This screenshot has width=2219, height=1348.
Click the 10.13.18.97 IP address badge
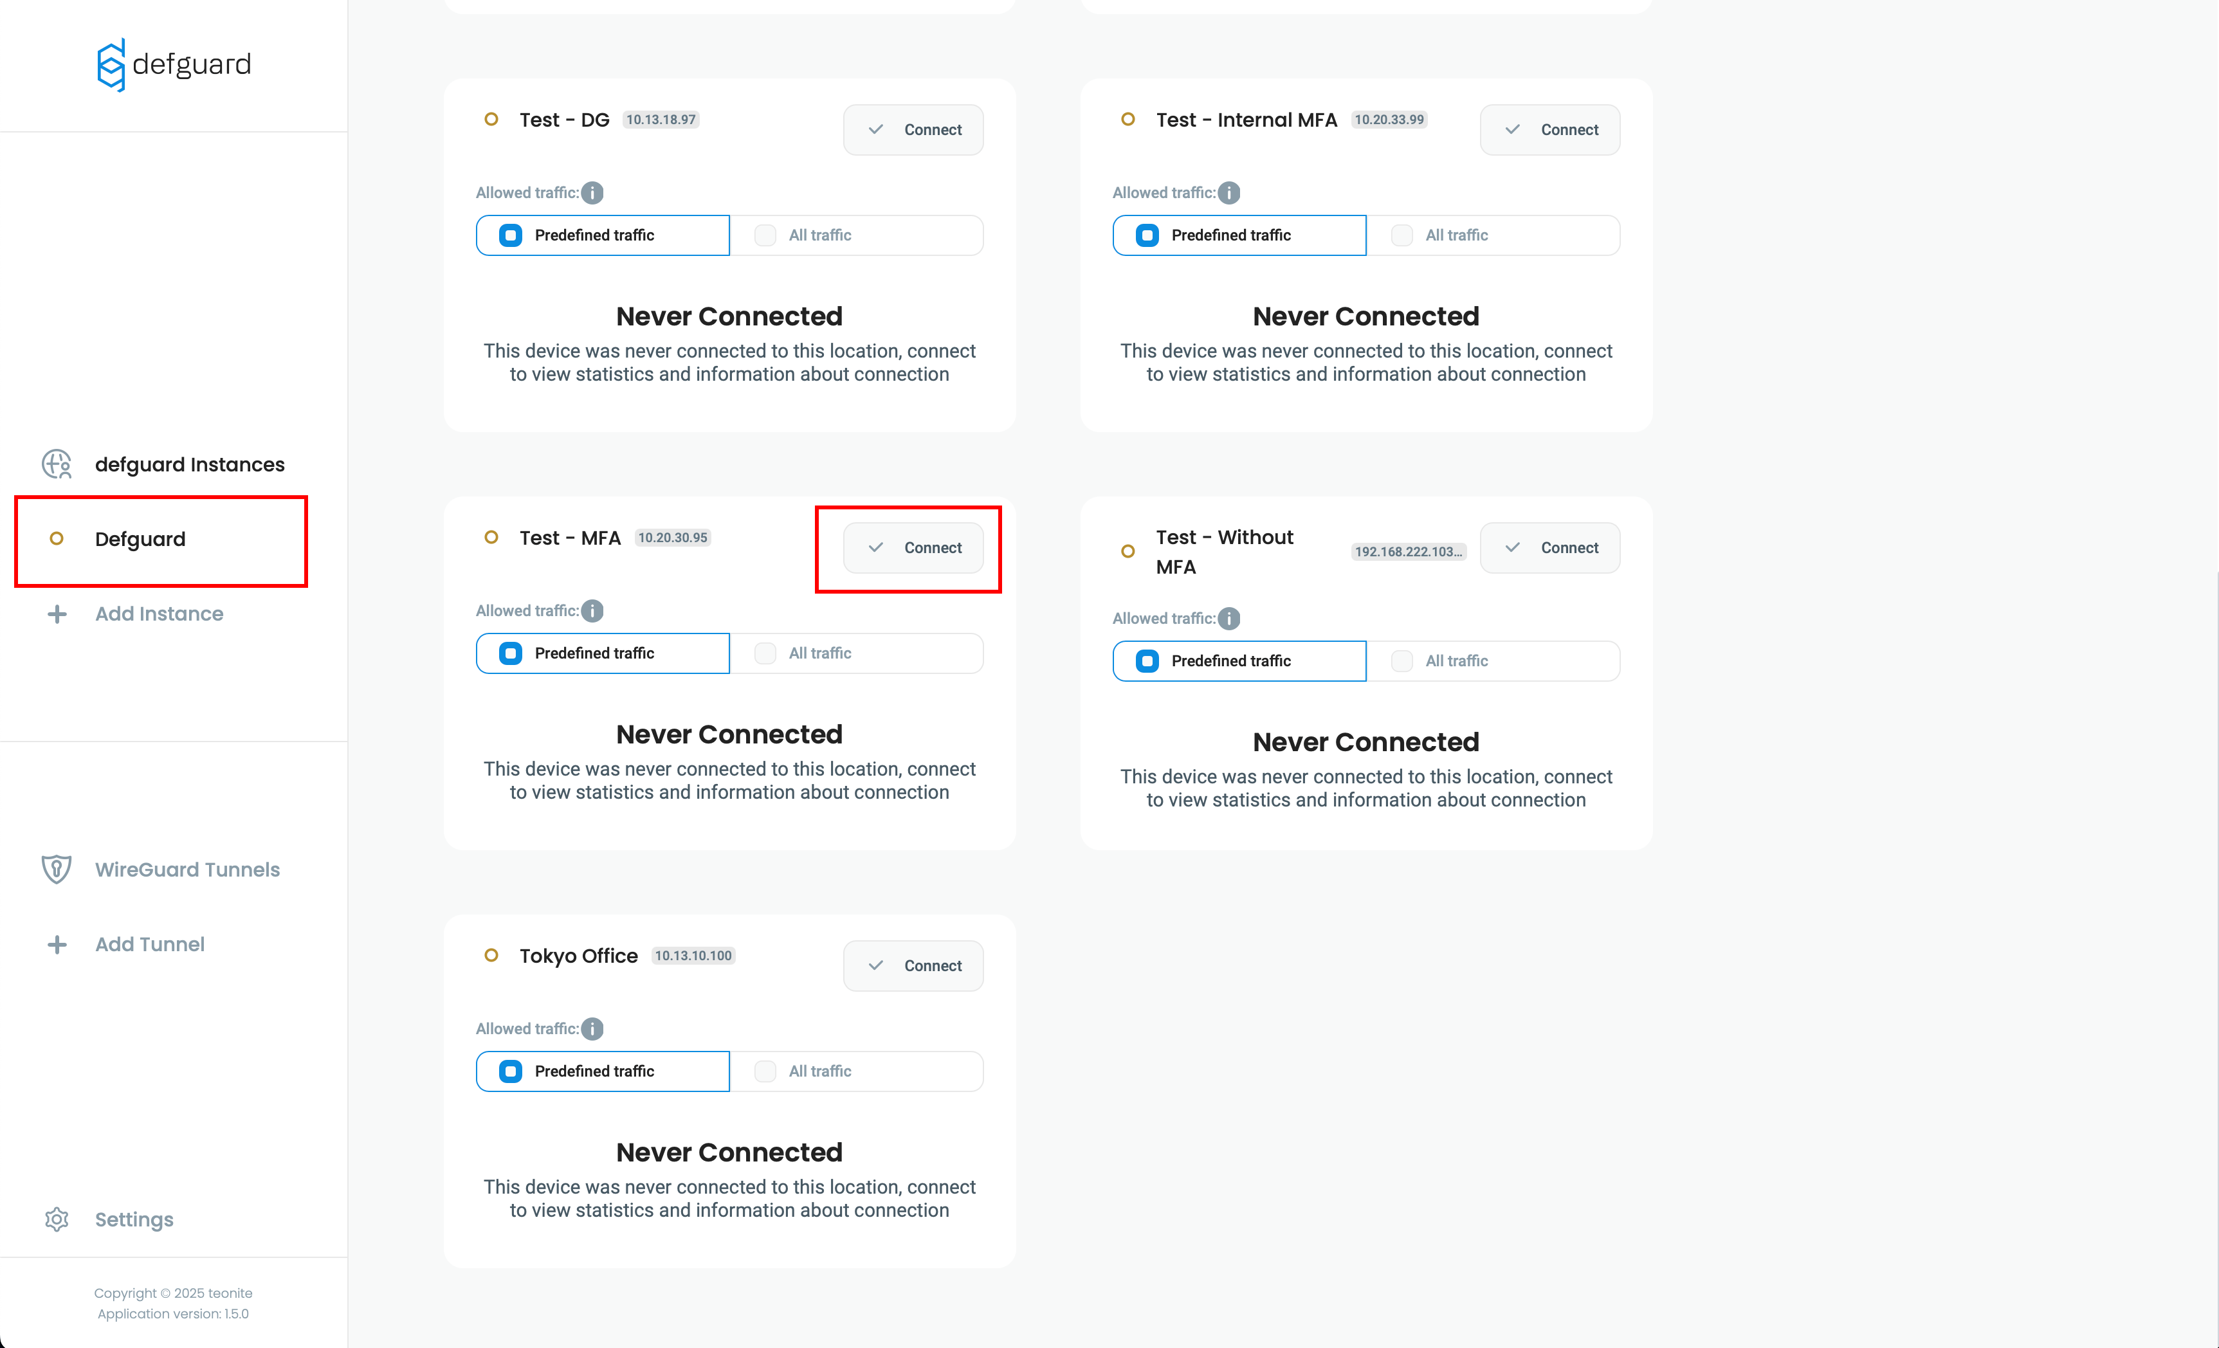tap(661, 120)
